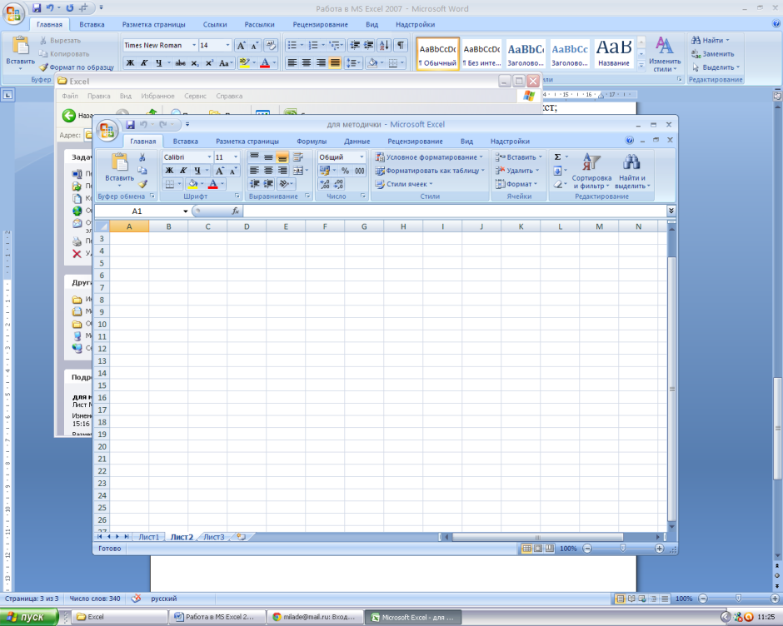
Task: Open Word's Times New Roman font dropdown
Action: tap(194, 46)
